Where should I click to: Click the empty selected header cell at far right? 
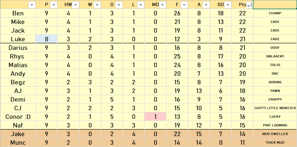click(275, 5)
